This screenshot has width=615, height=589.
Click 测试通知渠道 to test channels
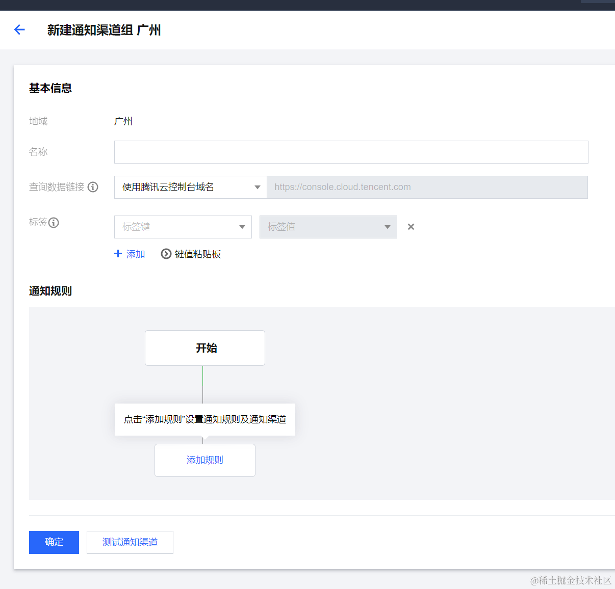pyautogui.click(x=130, y=542)
